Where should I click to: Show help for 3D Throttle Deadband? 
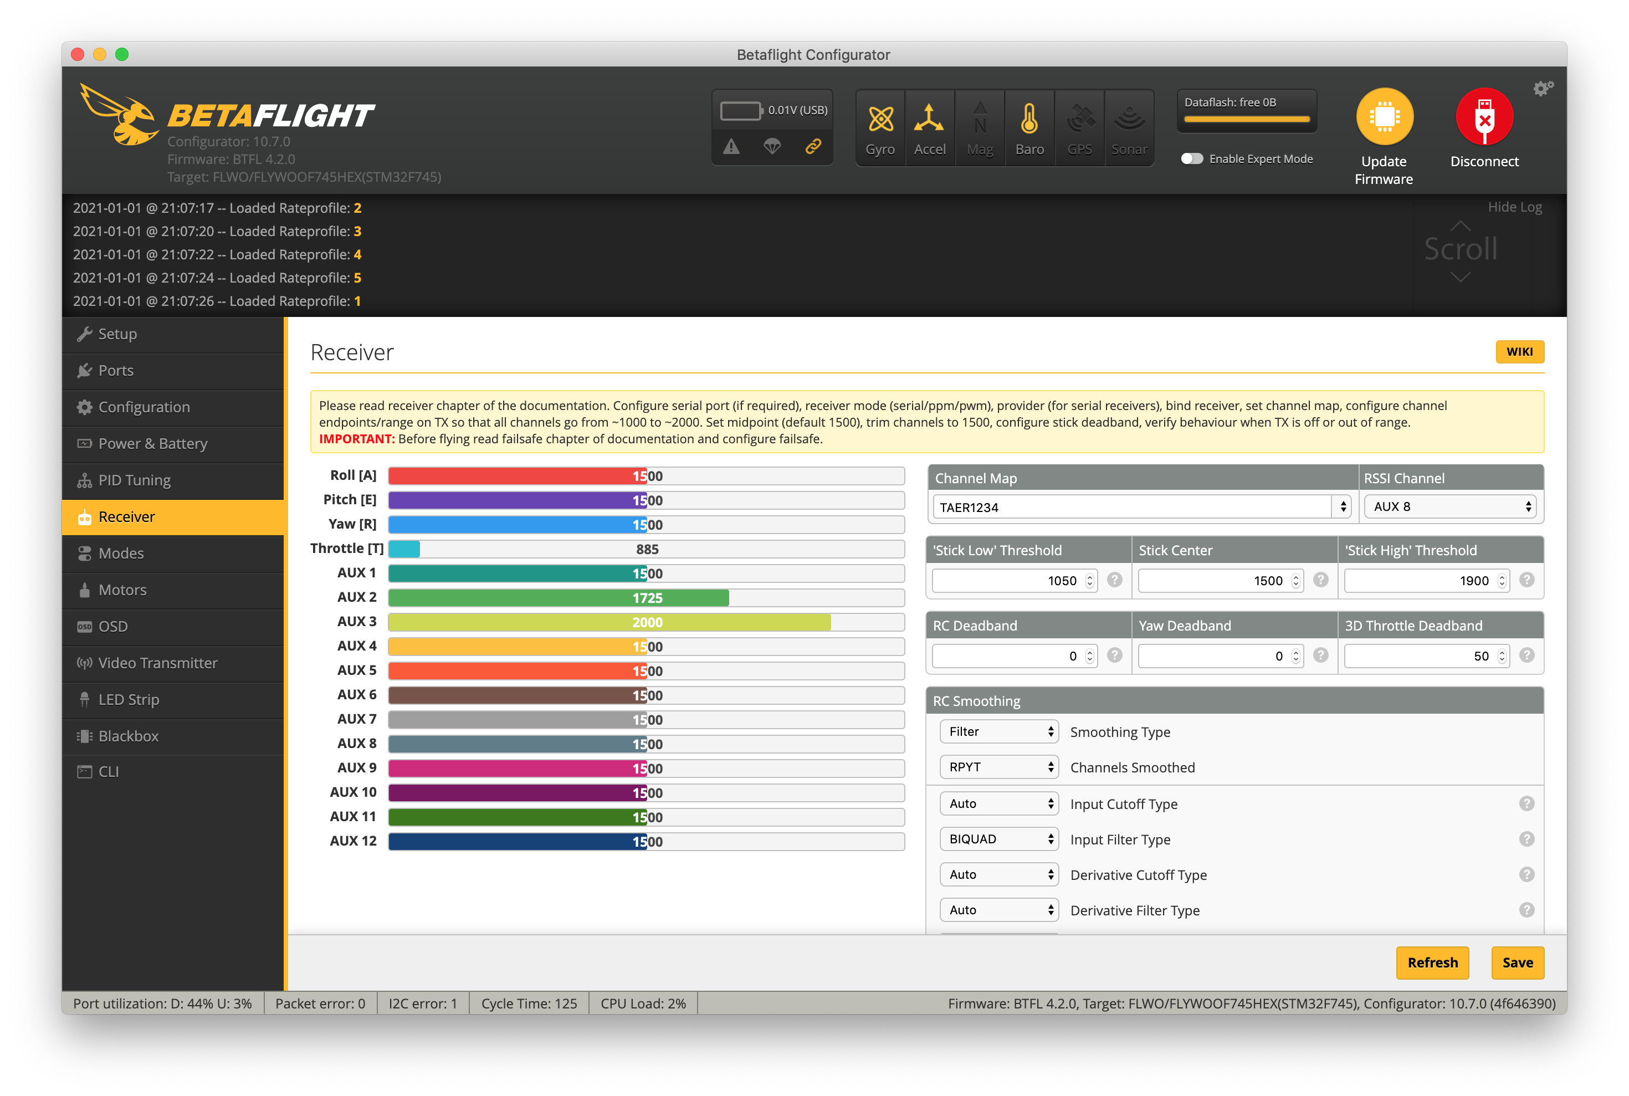[1527, 655]
